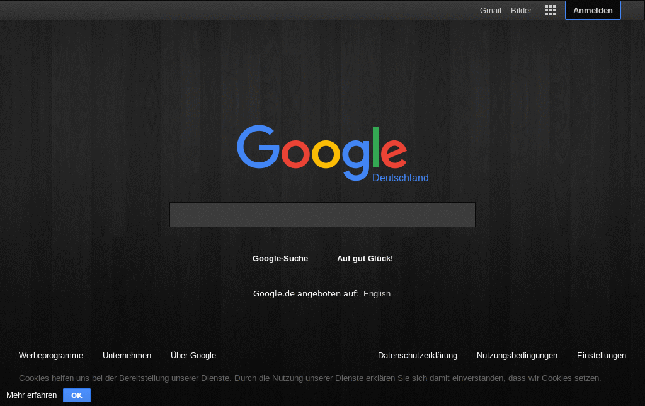Viewport: 645px width, 406px height.
Task: Open the Werbeprogramme footer link
Action: pos(51,356)
